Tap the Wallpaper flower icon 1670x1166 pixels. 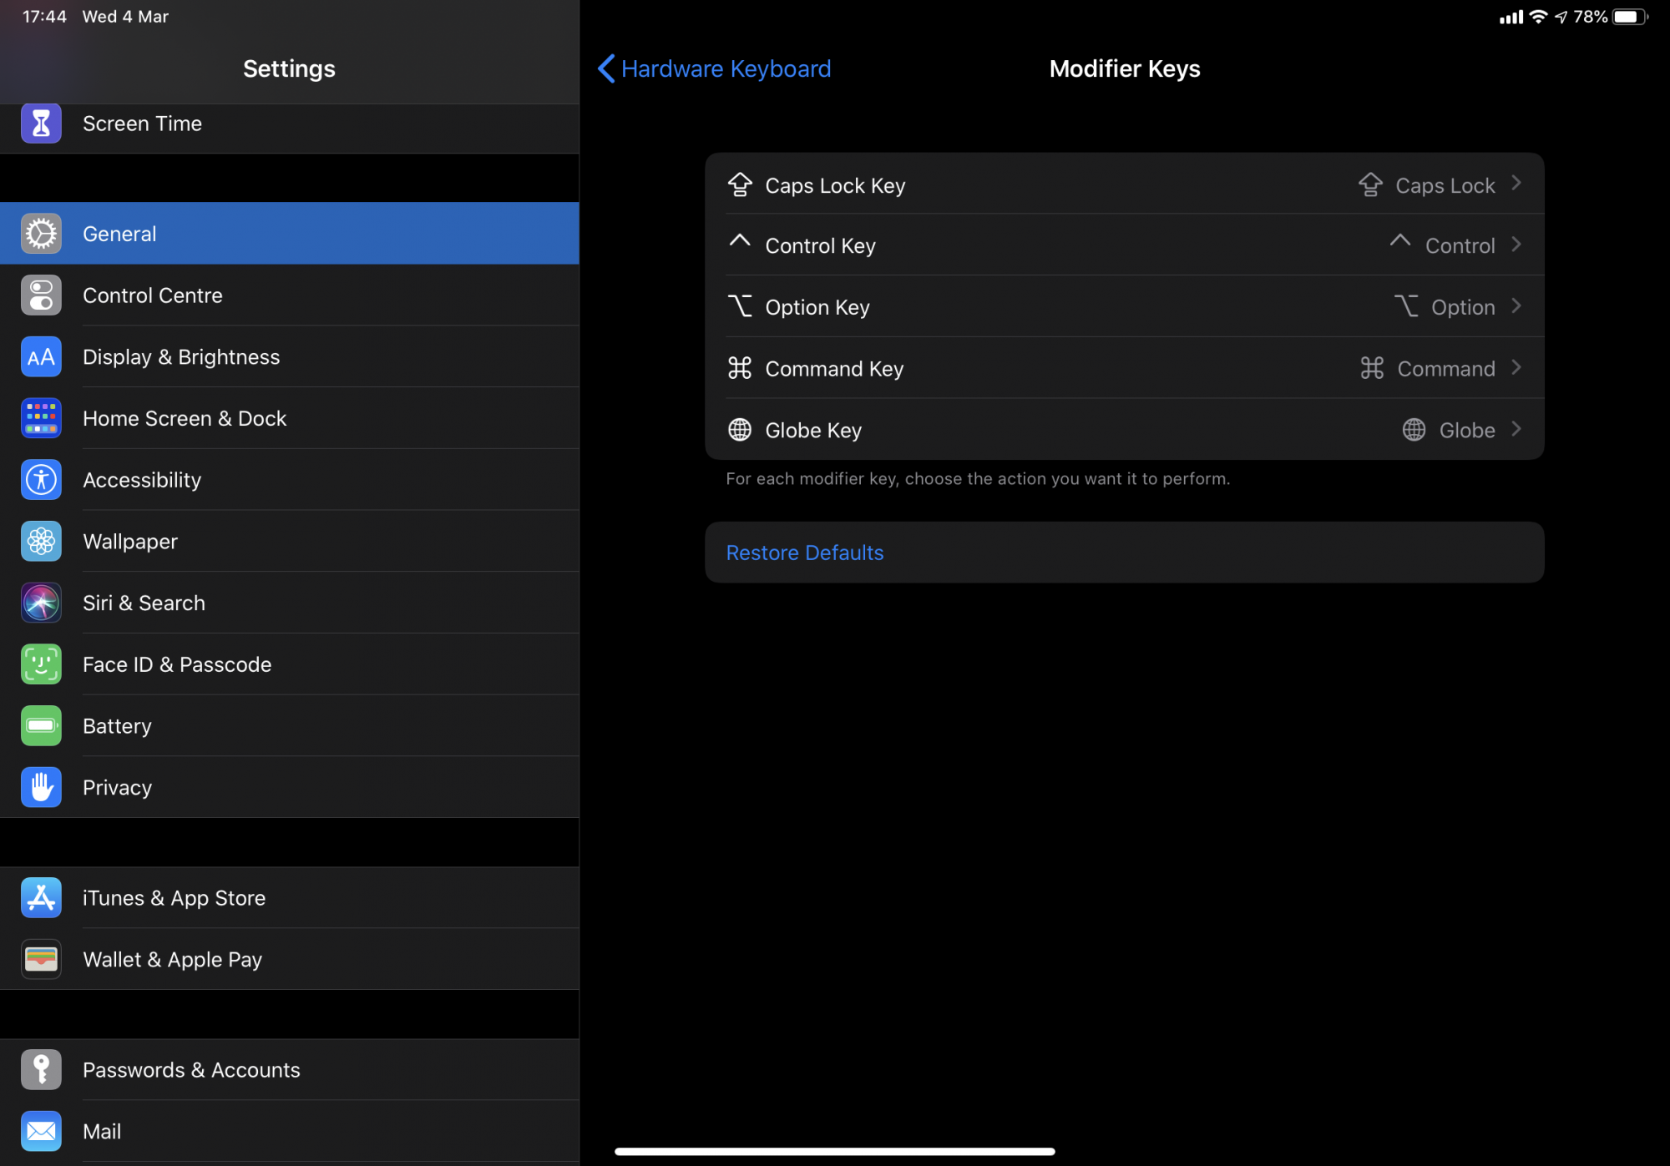(41, 542)
